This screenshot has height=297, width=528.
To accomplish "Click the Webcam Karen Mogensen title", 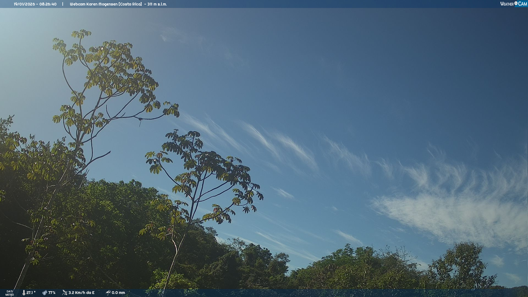I will tap(94, 4).
